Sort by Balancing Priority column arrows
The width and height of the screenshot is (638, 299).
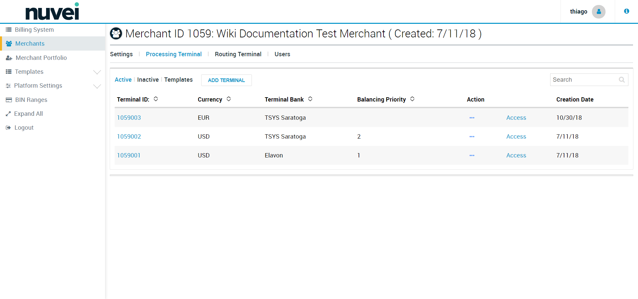coord(412,99)
